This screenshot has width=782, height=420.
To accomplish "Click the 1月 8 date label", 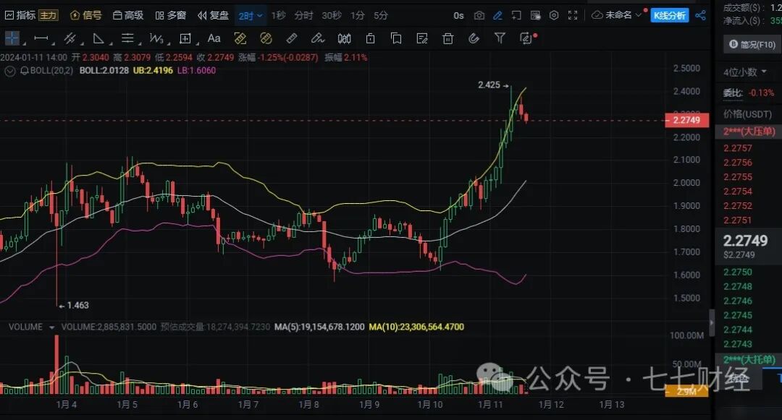I will [308, 405].
